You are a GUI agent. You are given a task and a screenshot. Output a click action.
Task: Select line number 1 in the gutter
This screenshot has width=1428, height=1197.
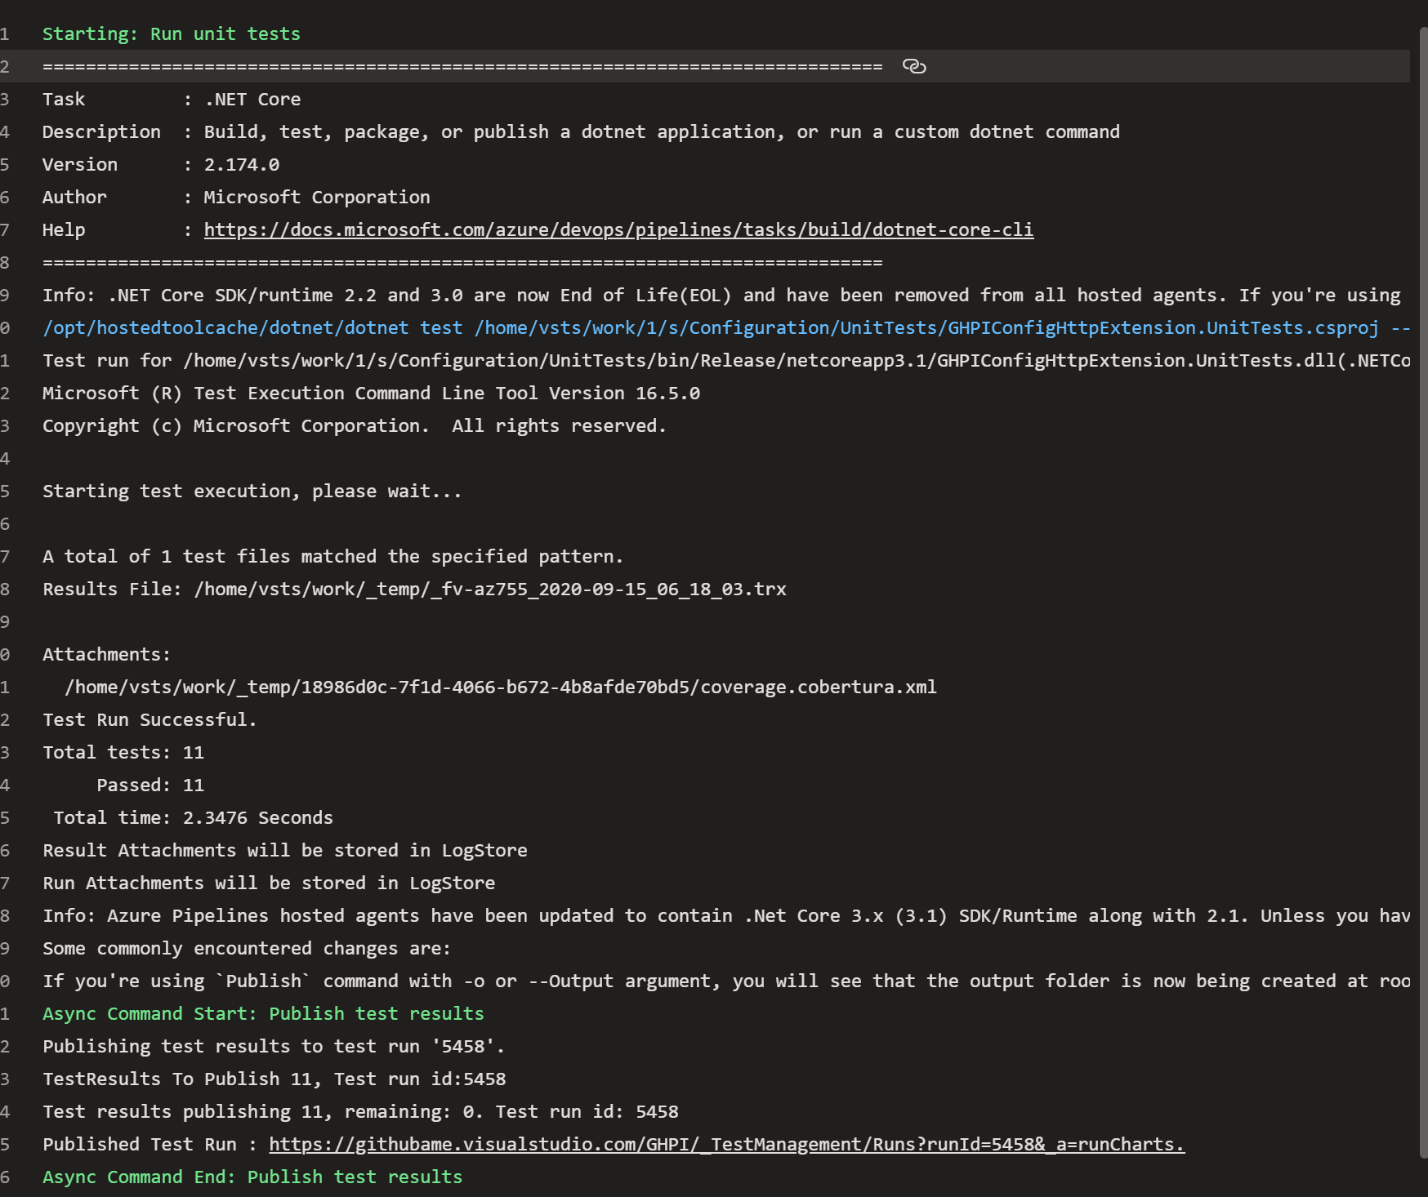point(6,33)
